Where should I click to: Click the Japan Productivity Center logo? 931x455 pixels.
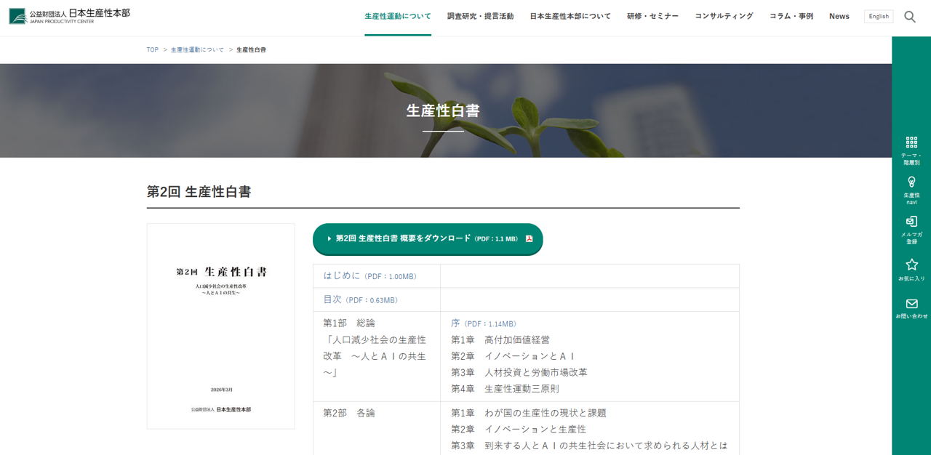70,16
